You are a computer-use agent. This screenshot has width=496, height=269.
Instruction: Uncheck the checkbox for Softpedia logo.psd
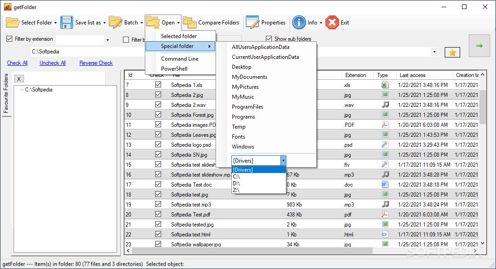click(158, 144)
